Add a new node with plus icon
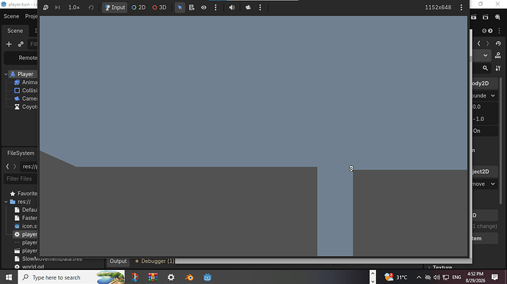 coord(9,44)
